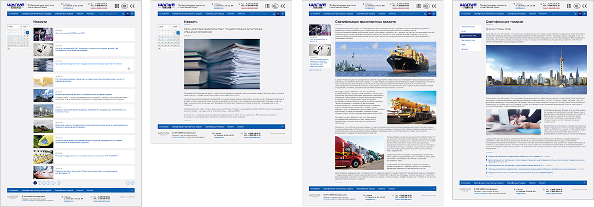
Task: Click scroll-to-top chevron in transport page footer bar
Action: click(434, 188)
